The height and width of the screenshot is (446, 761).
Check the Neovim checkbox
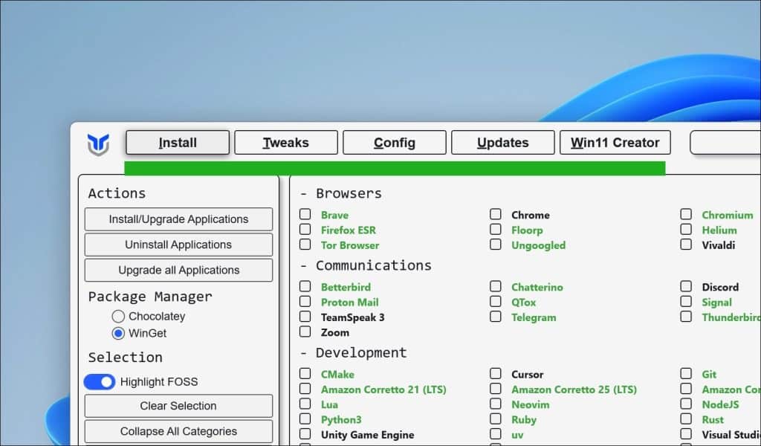tap(495, 404)
